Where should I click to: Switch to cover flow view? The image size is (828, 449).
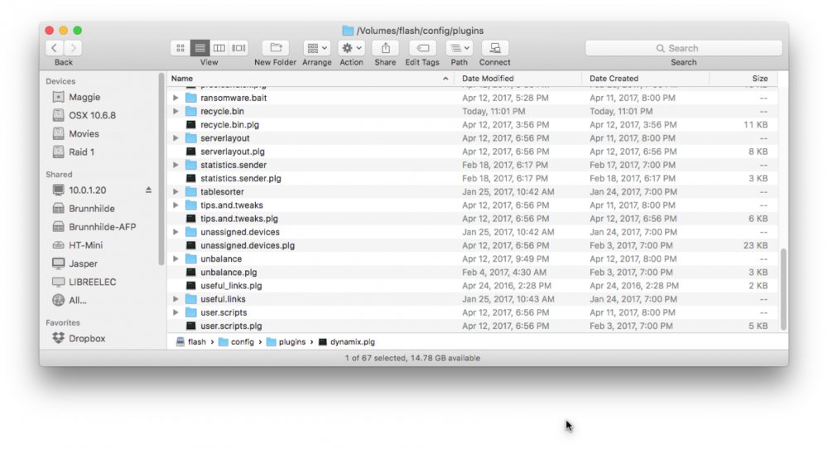tap(238, 48)
